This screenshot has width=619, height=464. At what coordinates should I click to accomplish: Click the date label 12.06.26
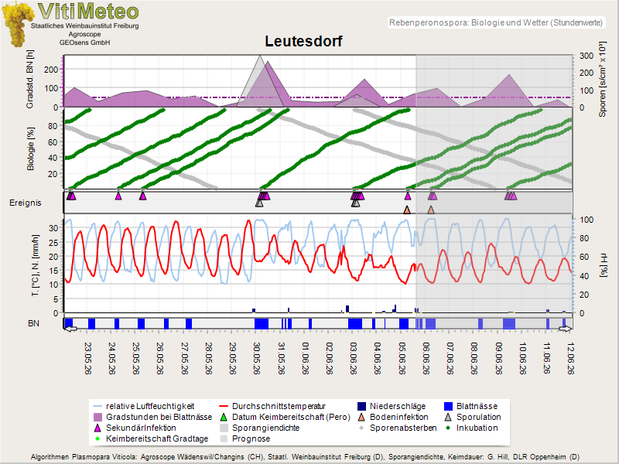click(x=570, y=358)
